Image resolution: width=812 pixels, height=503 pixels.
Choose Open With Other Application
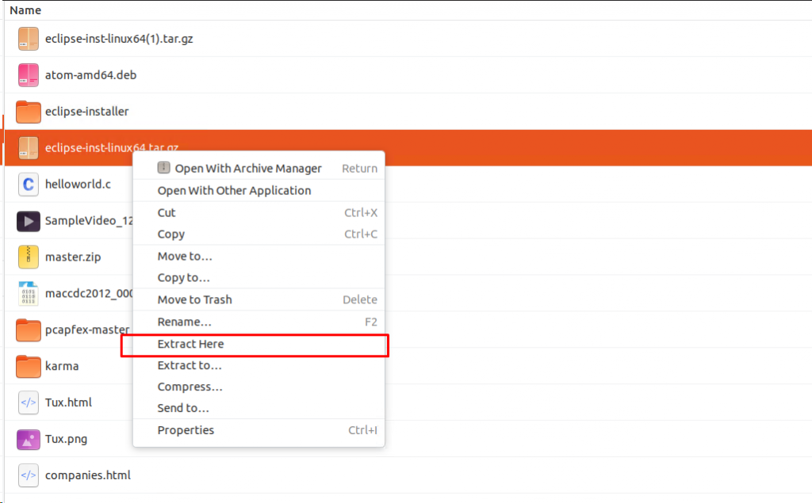click(259, 190)
